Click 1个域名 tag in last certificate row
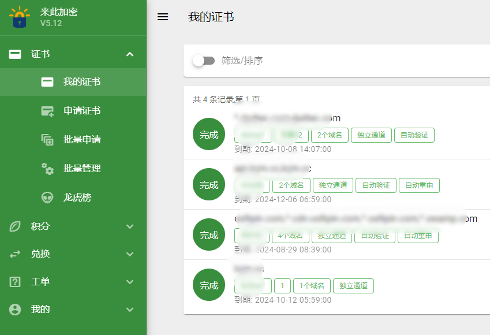This screenshot has height=335, width=490. point(312,286)
